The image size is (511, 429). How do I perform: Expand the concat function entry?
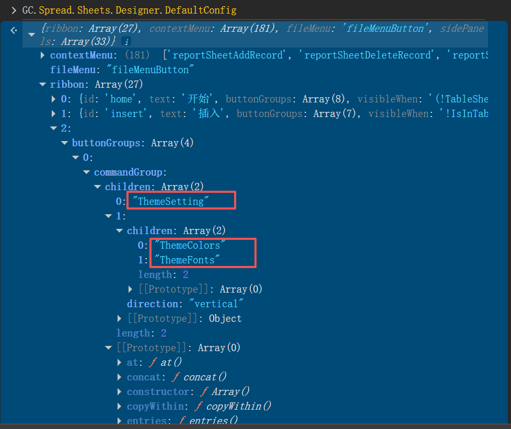(119, 377)
